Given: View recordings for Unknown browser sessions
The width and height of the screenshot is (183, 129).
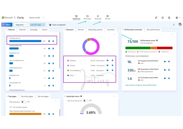Looking at the screenshot, I should 108,61.
